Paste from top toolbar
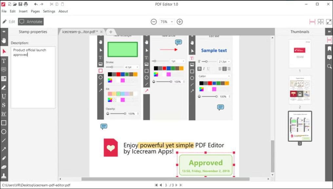The image size is (333, 189). (62, 4)
